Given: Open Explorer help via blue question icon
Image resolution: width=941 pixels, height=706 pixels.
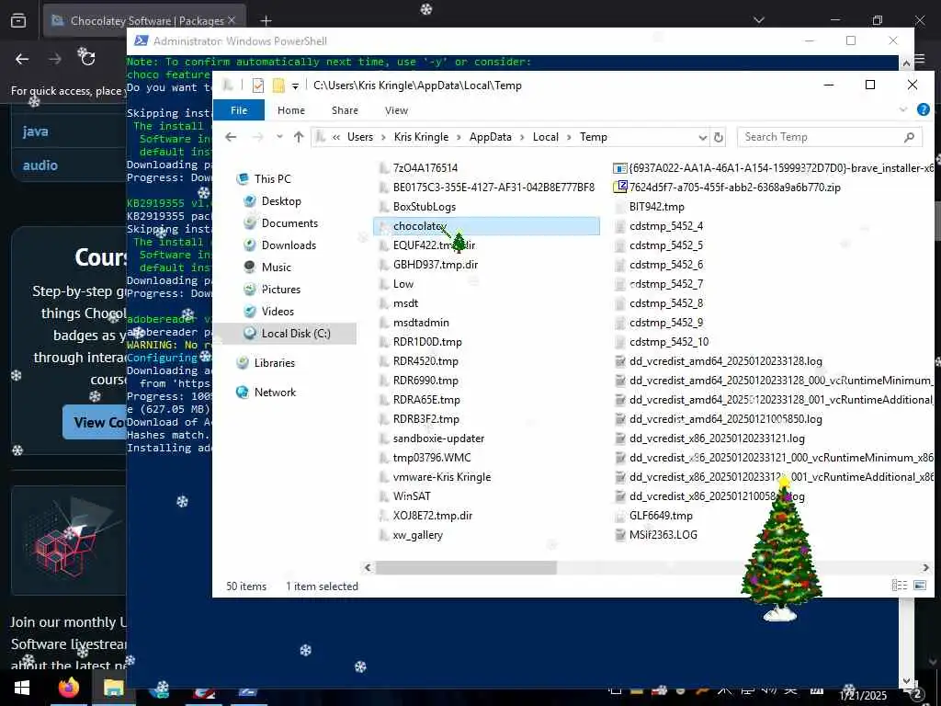Looking at the screenshot, I should tap(923, 109).
